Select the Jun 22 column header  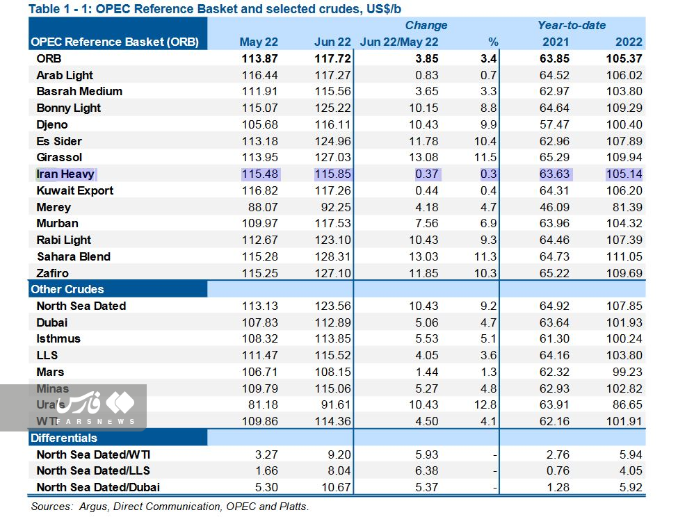332,42
